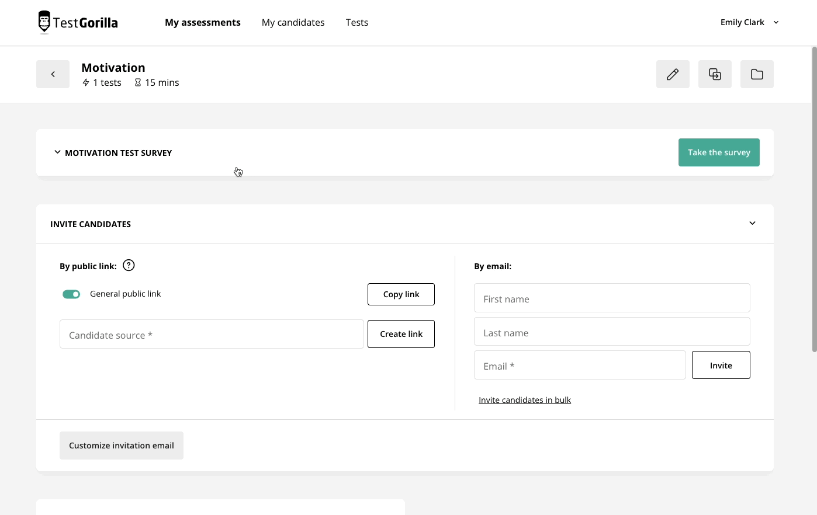Click the TestGorilla logo
The width and height of the screenshot is (817, 515).
tap(78, 23)
